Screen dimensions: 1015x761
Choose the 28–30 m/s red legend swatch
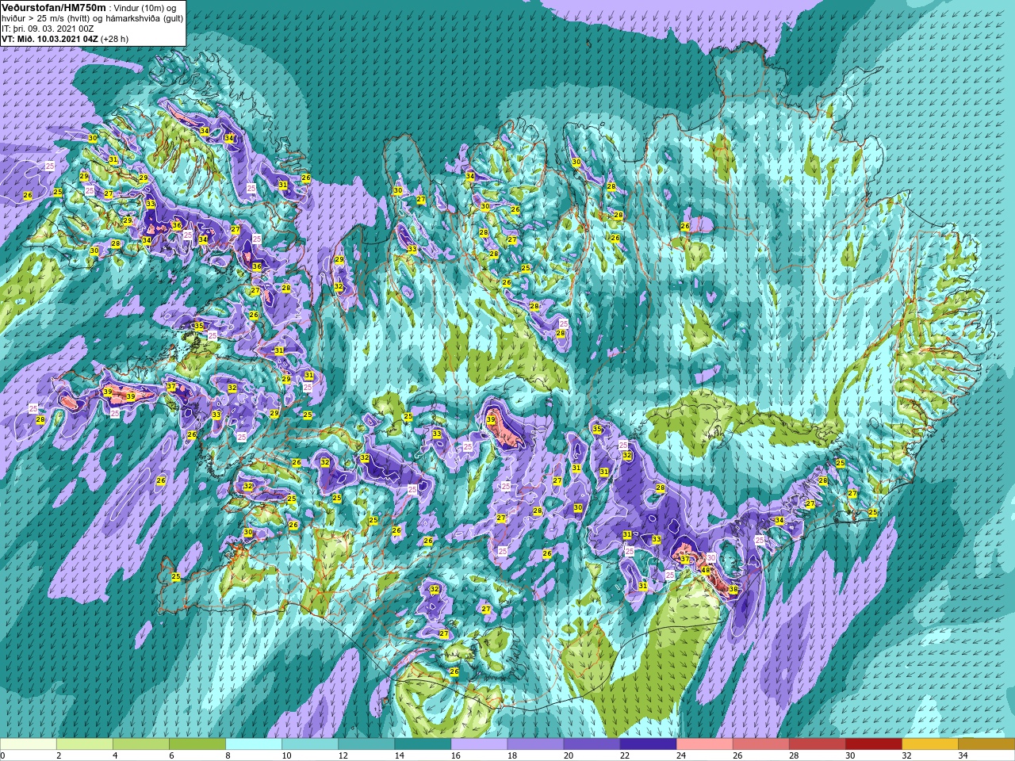tap(817, 744)
